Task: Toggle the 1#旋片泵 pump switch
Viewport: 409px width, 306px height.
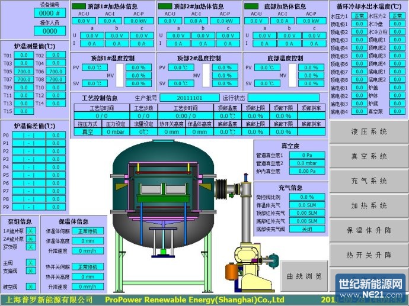Action: click(31, 230)
